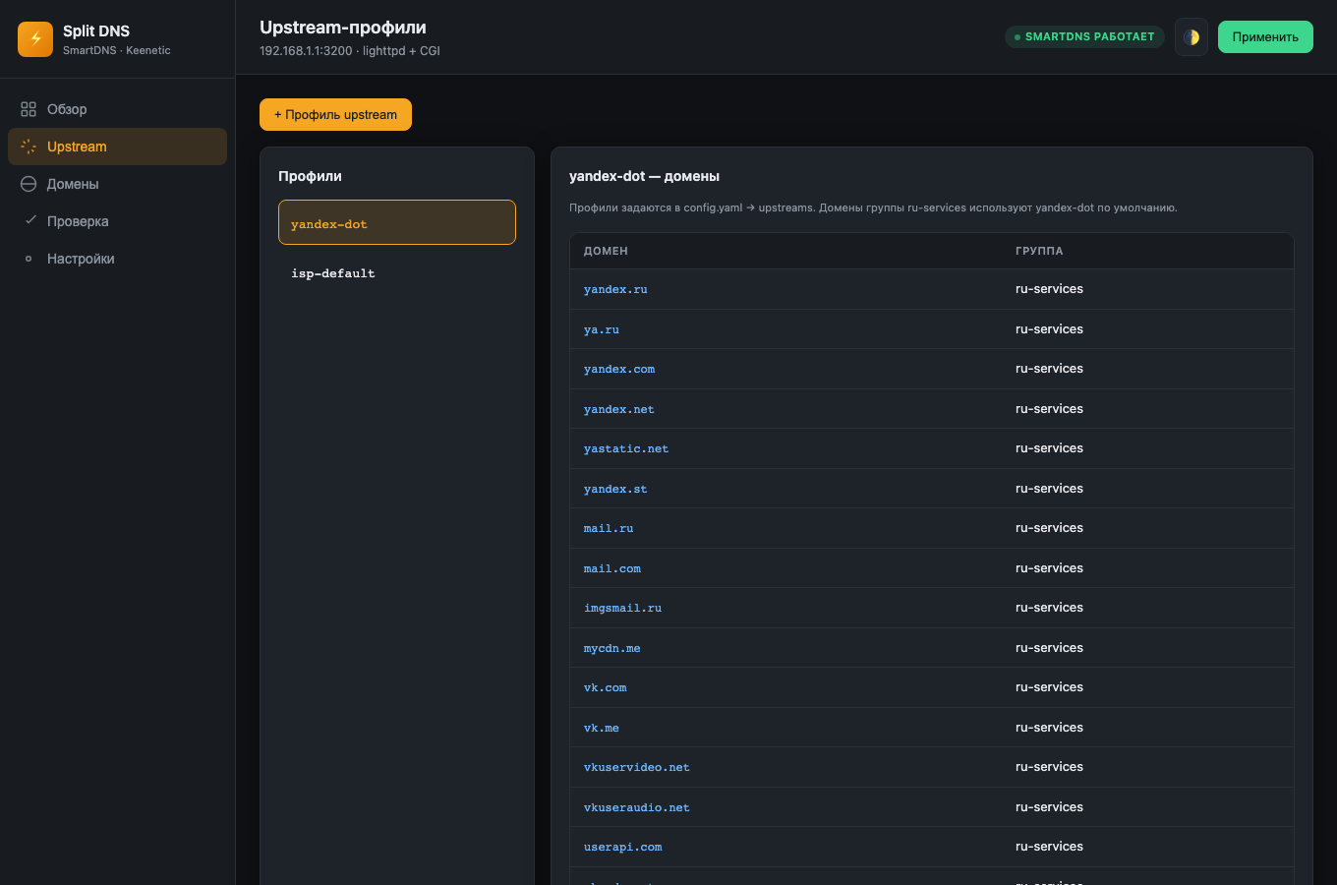Click the 192.168.1.1:3200 address subtitle
Screen dimensions: 1337x885
click(x=350, y=51)
